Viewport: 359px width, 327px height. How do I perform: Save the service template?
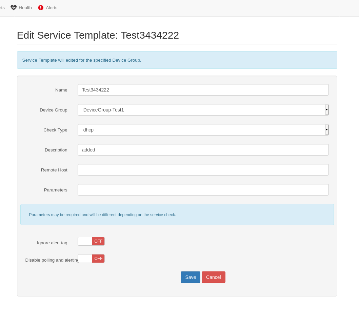click(x=191, y=277)
